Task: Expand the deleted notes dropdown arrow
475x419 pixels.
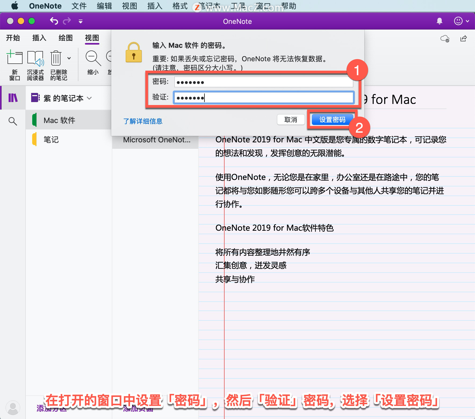Action: (x=69, y=58)
